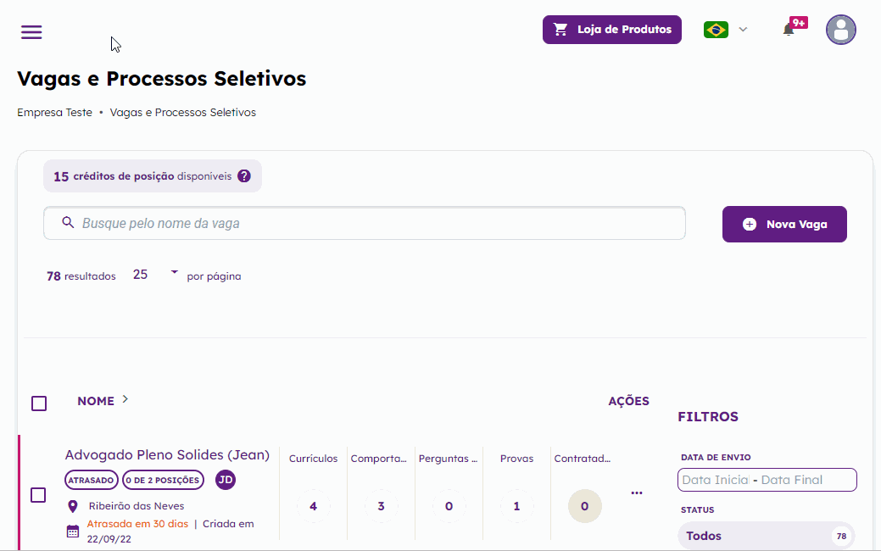
Task: Select the Todos status filter
Action: (x=767, y=536)
